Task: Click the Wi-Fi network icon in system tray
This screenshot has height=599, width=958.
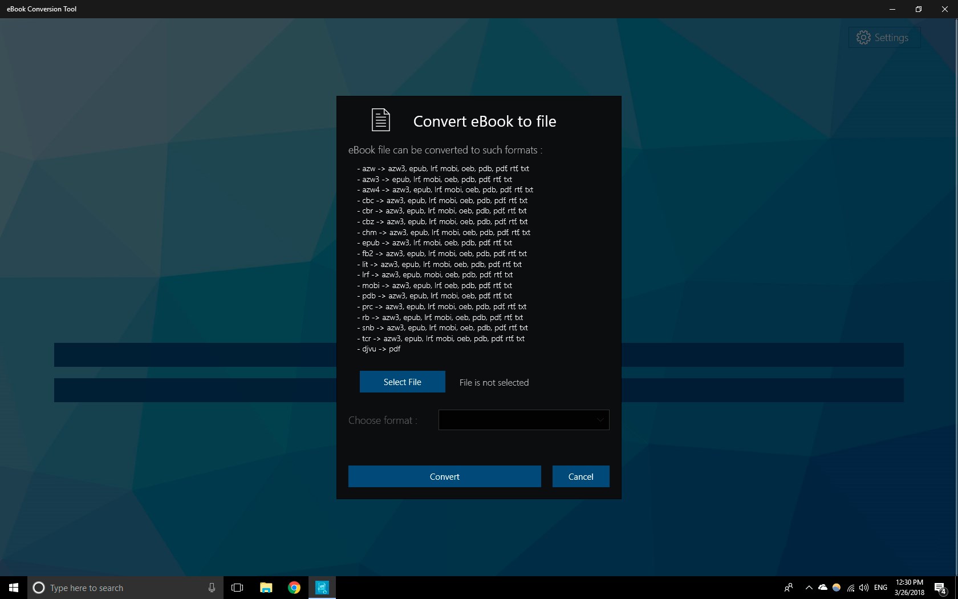Action: click(x=850, y=588)
